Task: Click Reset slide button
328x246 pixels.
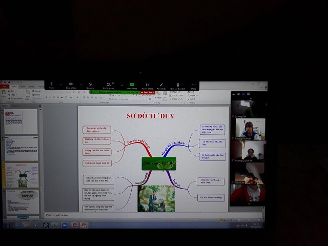Action: point(36,95)
